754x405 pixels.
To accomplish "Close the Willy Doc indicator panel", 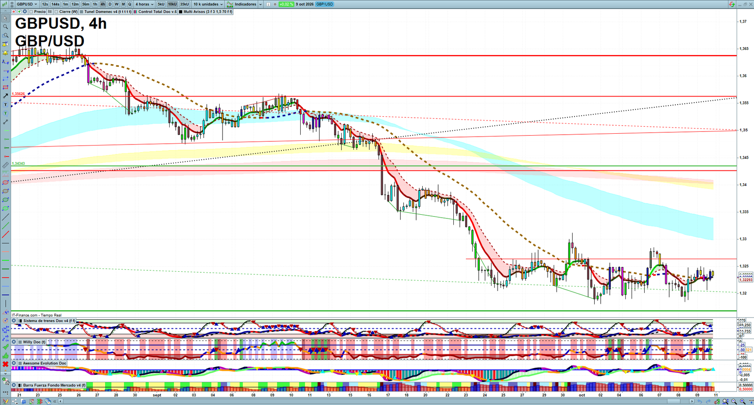I will [14, 342].
